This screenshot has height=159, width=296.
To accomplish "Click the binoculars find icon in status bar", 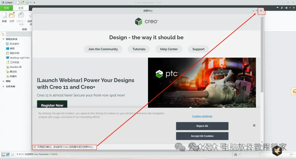I will pos(236,154).
